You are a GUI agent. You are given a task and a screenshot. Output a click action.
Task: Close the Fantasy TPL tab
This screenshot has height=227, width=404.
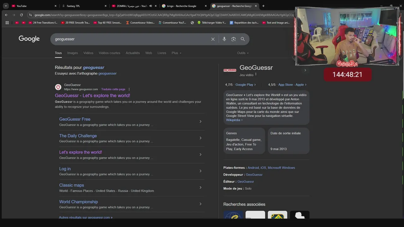click(x=105, y=6)
